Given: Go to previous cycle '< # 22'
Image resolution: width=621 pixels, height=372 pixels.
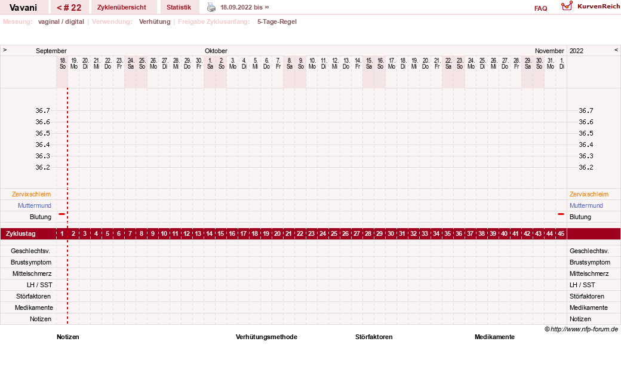Looking at the screenshot, I should click(69, 7).
